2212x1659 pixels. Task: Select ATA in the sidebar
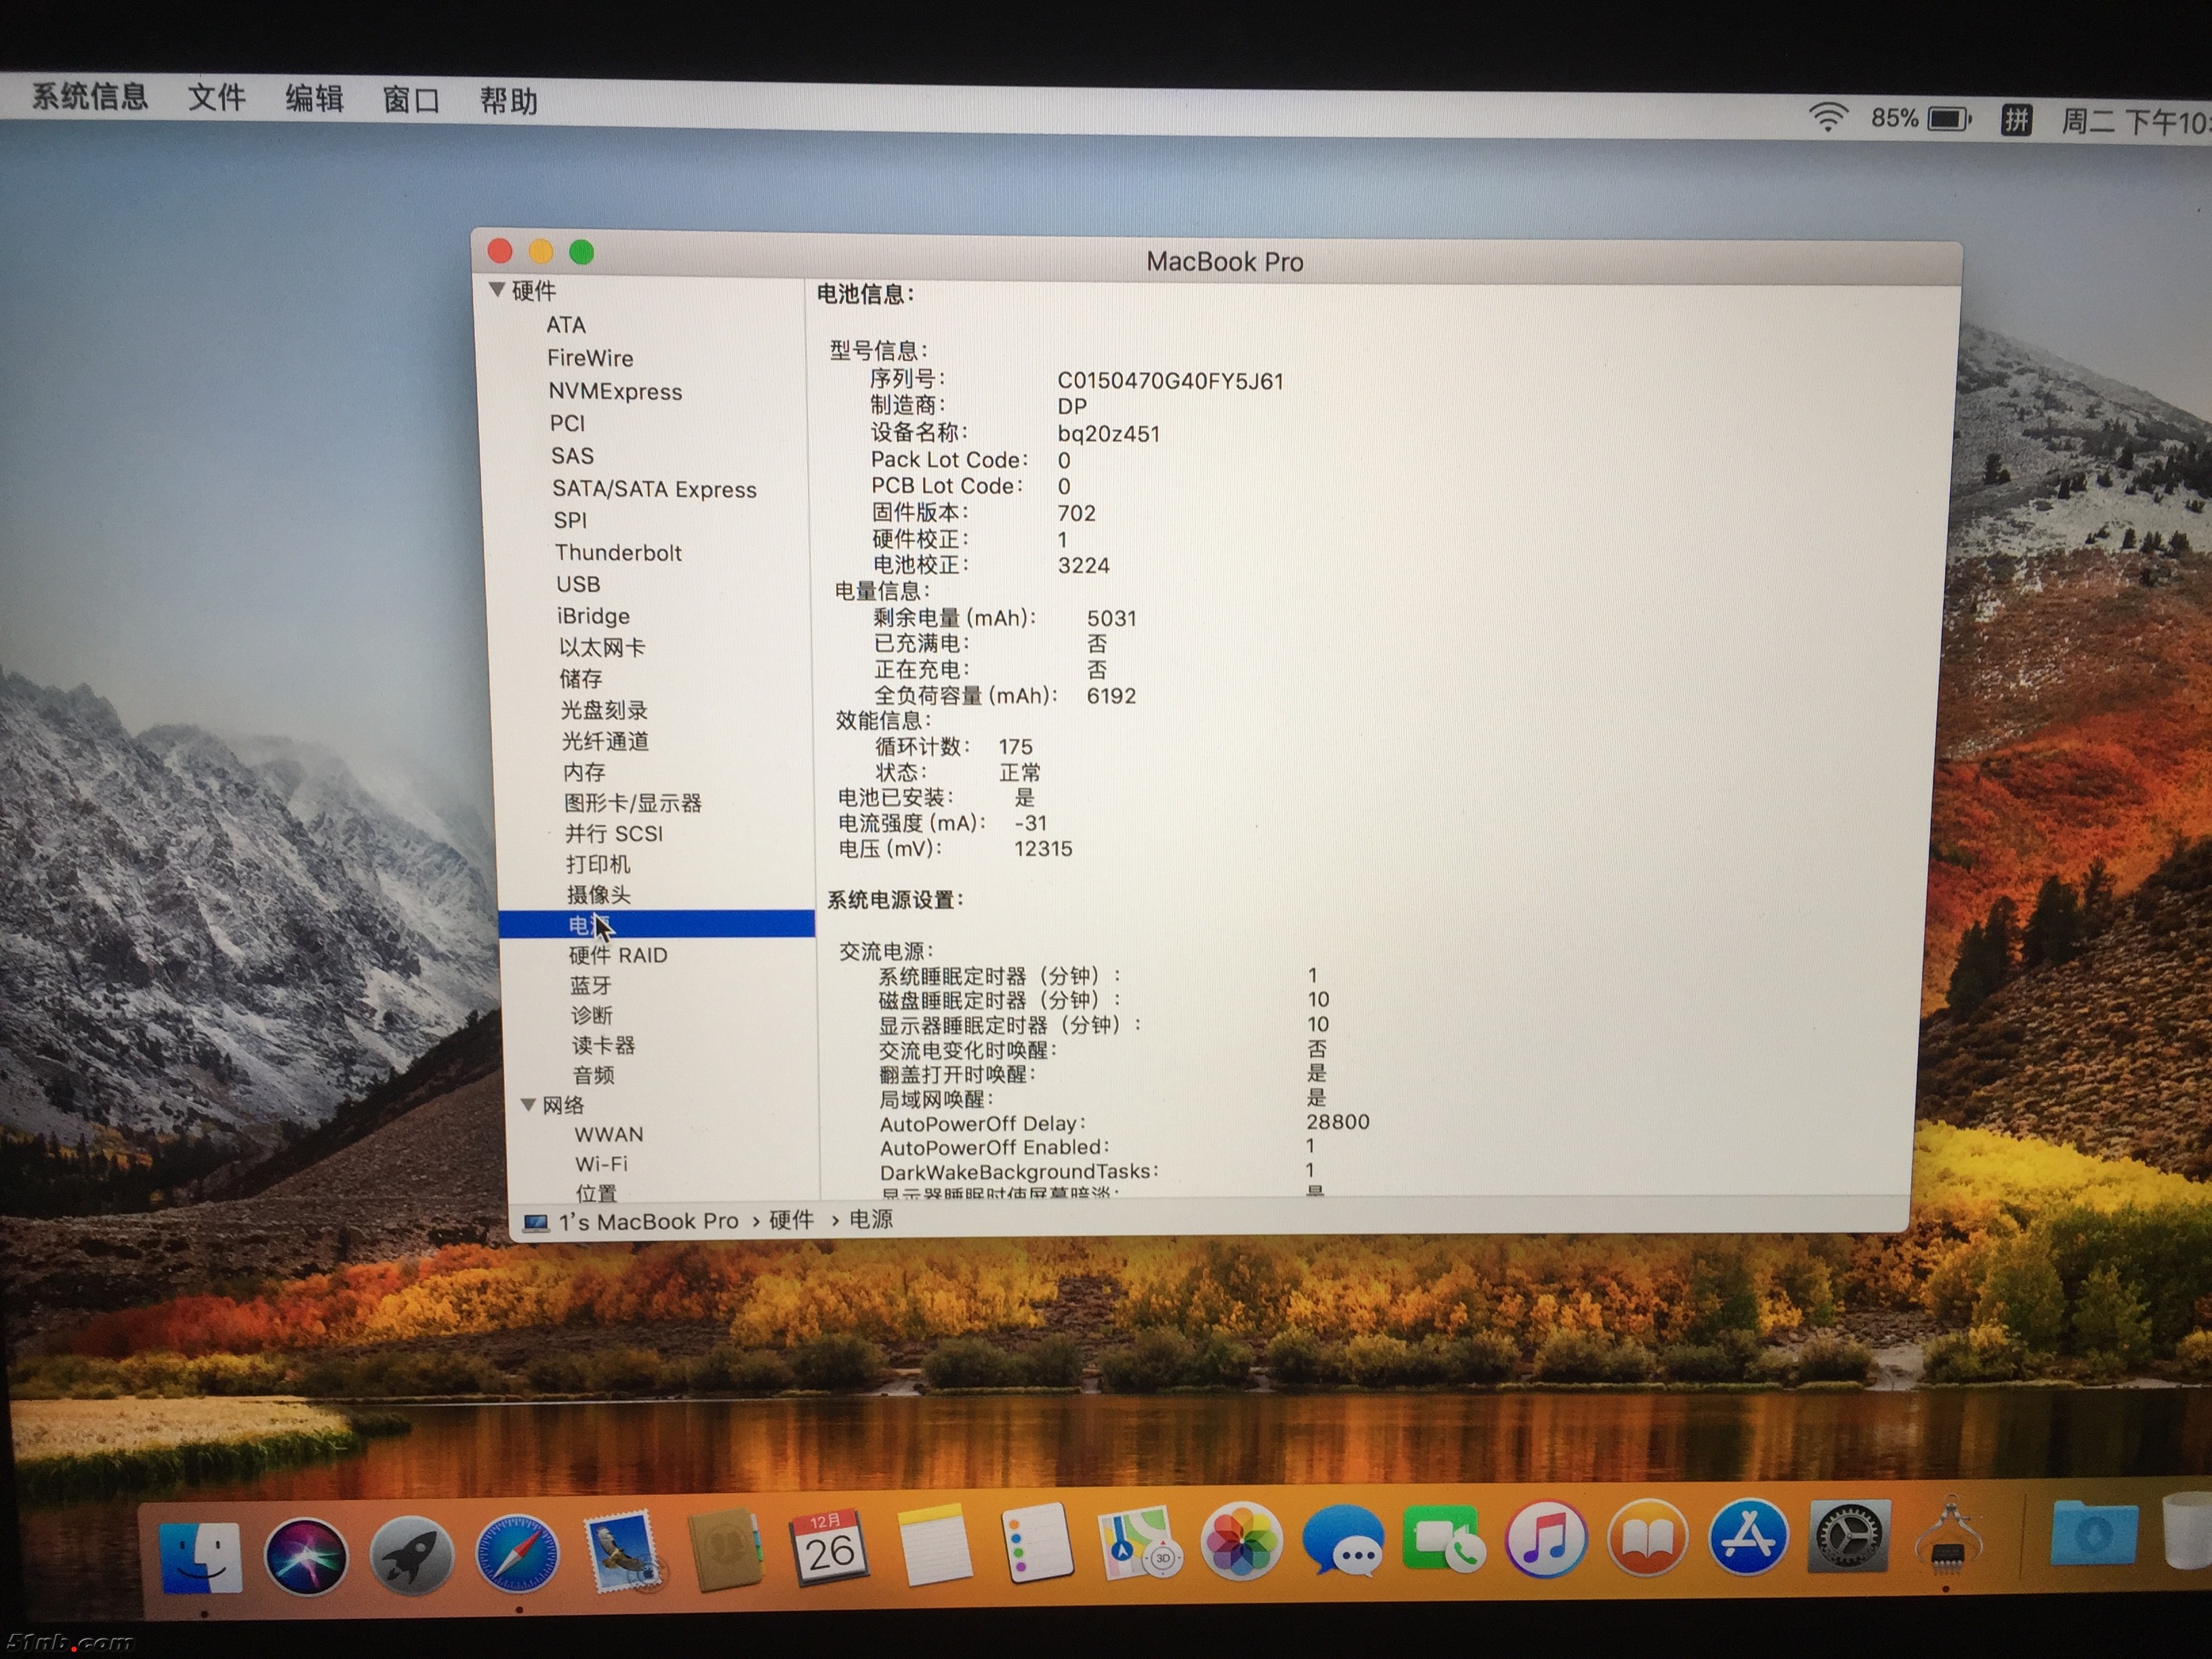[566, 325]
